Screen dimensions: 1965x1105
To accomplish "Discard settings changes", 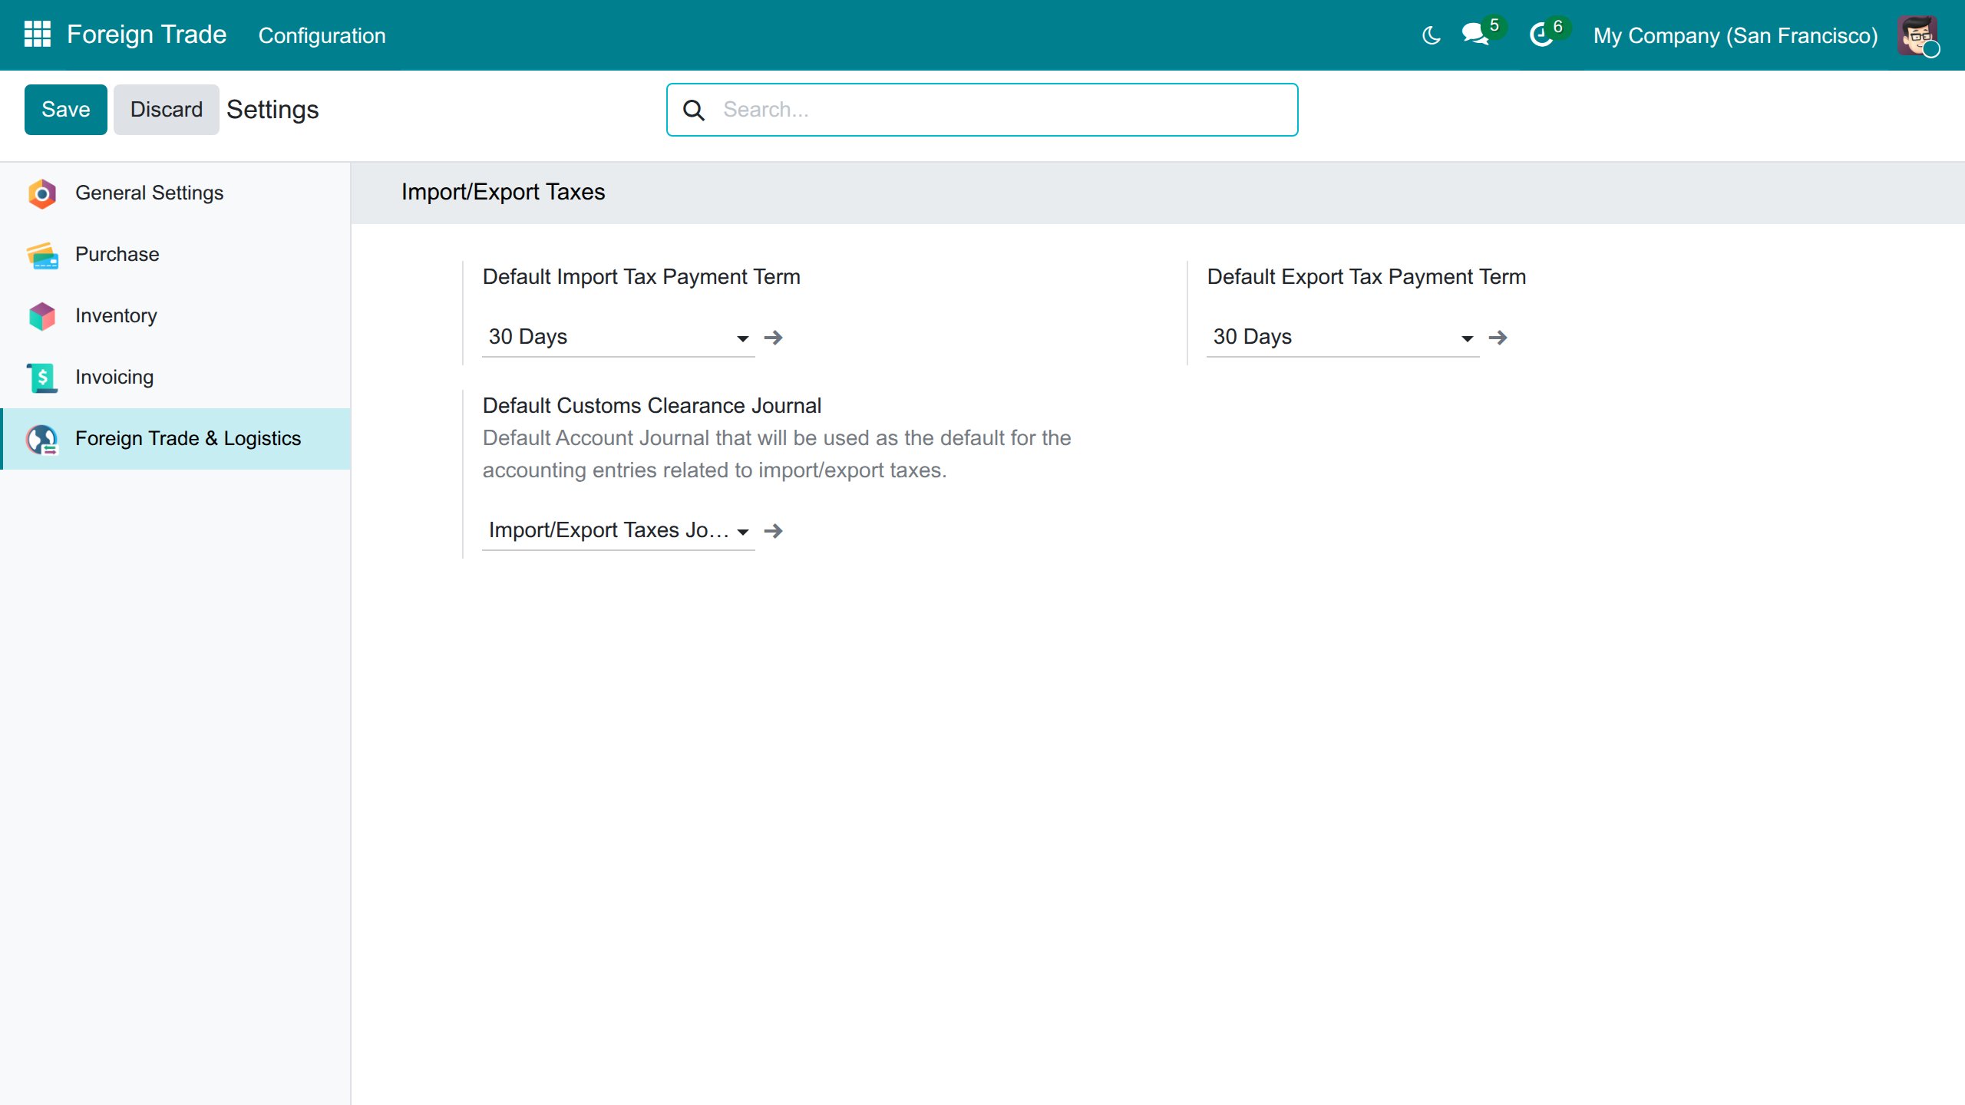I will (166, 110).
